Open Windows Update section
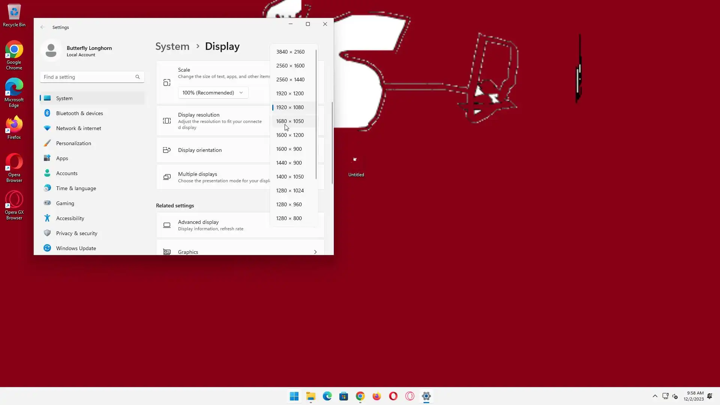The height and width of the screenshot is (405, 720). [x=76, y=248]
